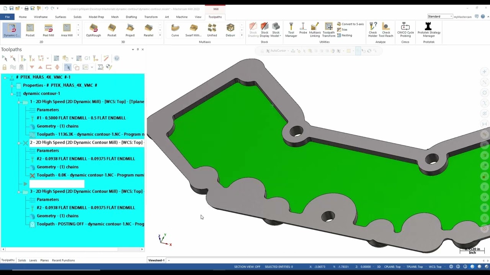Move insert arrow up in Toolpaths toolbar

point(40,67)
